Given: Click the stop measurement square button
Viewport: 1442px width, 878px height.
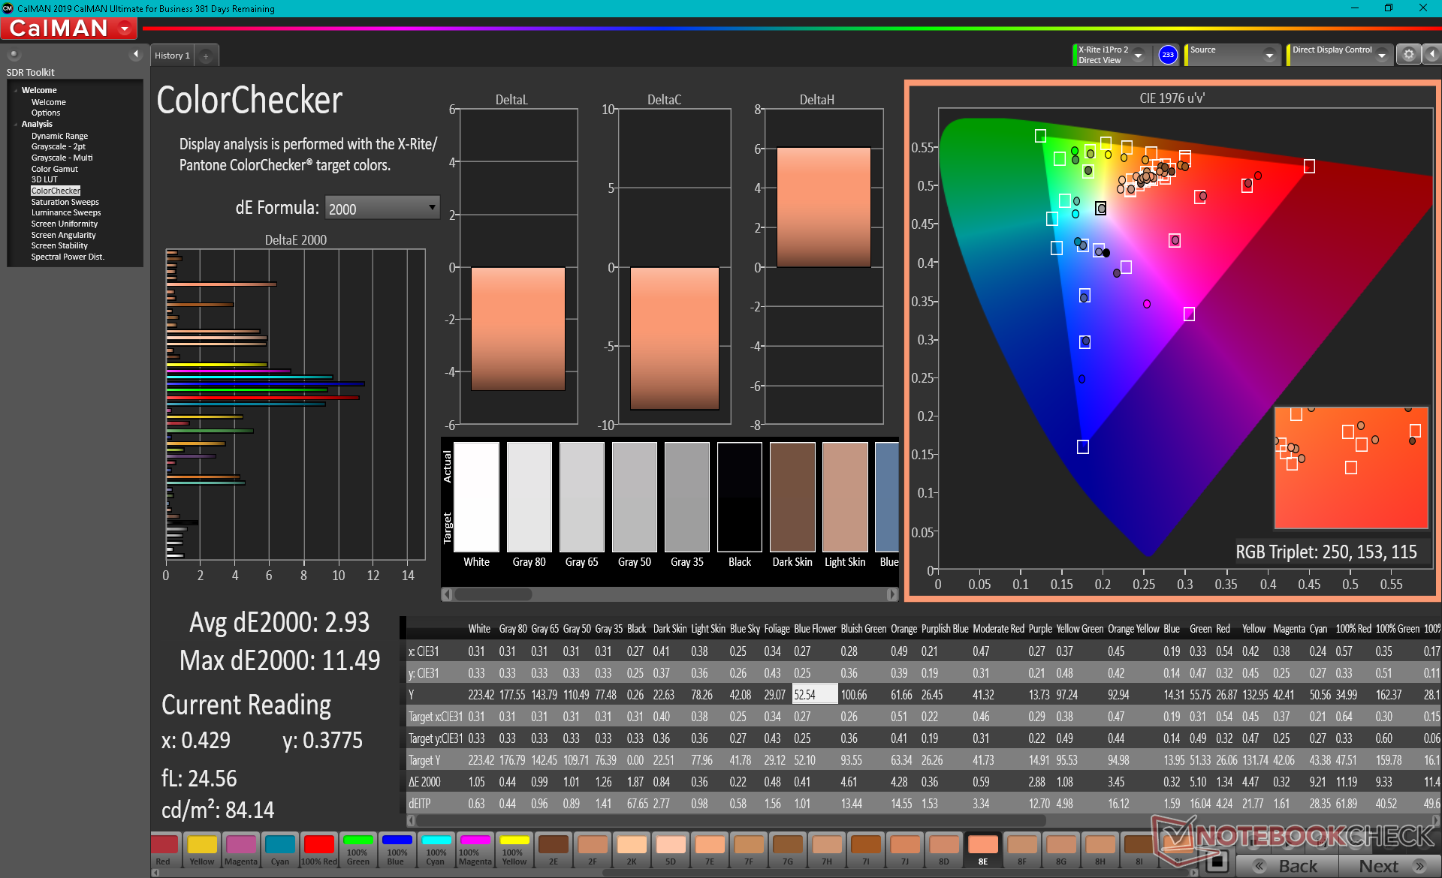Looking at the screenshot, I should point(1217,861).
